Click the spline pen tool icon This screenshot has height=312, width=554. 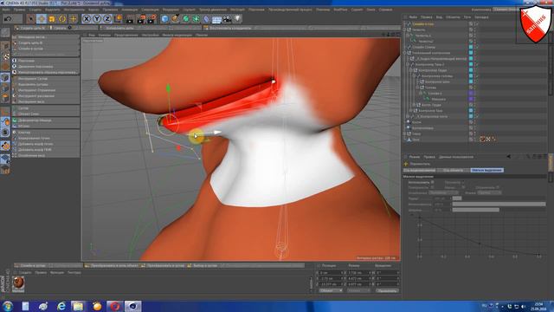[x=175, y=19]
